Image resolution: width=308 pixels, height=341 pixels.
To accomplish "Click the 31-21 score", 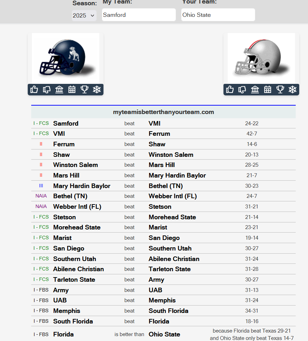I will 252,207.
